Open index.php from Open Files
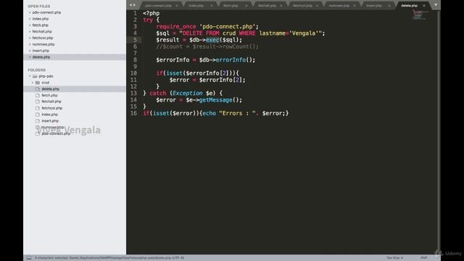This screenshot has width=464, height=261. pyautogui.click(x=41, y=19)
